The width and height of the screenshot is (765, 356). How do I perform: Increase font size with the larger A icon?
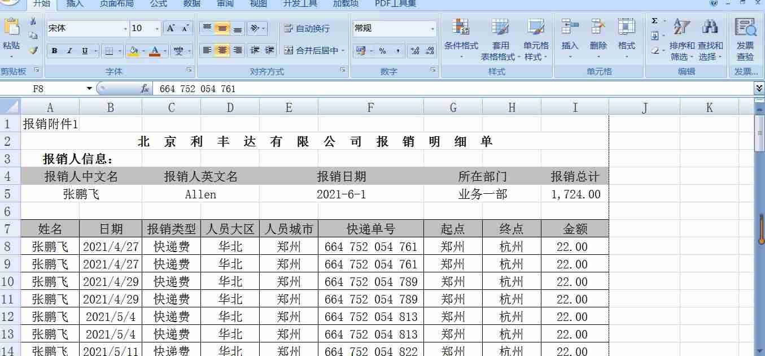[171, 28]
